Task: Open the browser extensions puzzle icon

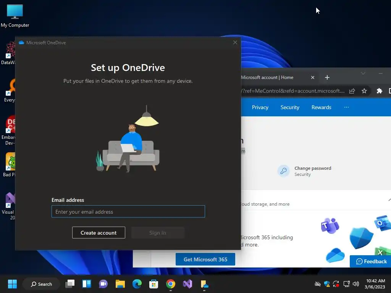Action: point(379,91)
